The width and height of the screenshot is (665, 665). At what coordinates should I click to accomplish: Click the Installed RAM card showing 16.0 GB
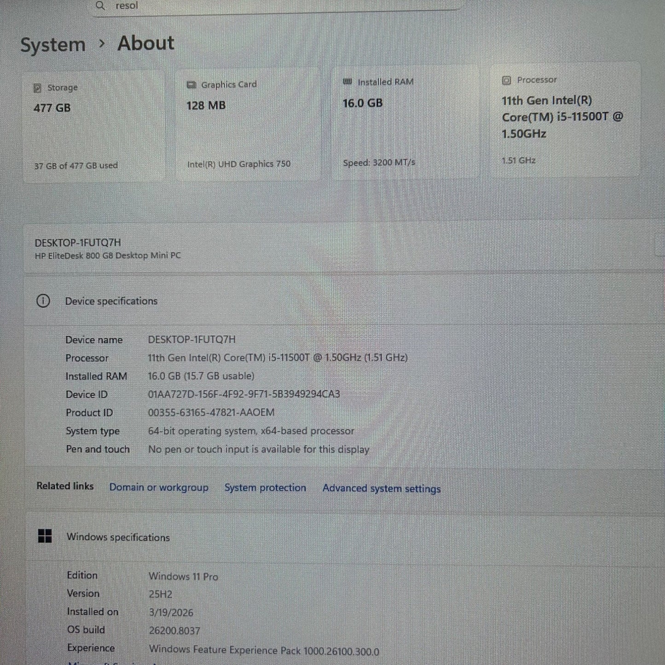coord(404,122)
